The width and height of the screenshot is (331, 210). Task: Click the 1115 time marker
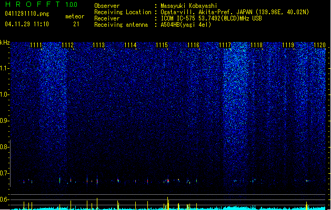(162, 45)
